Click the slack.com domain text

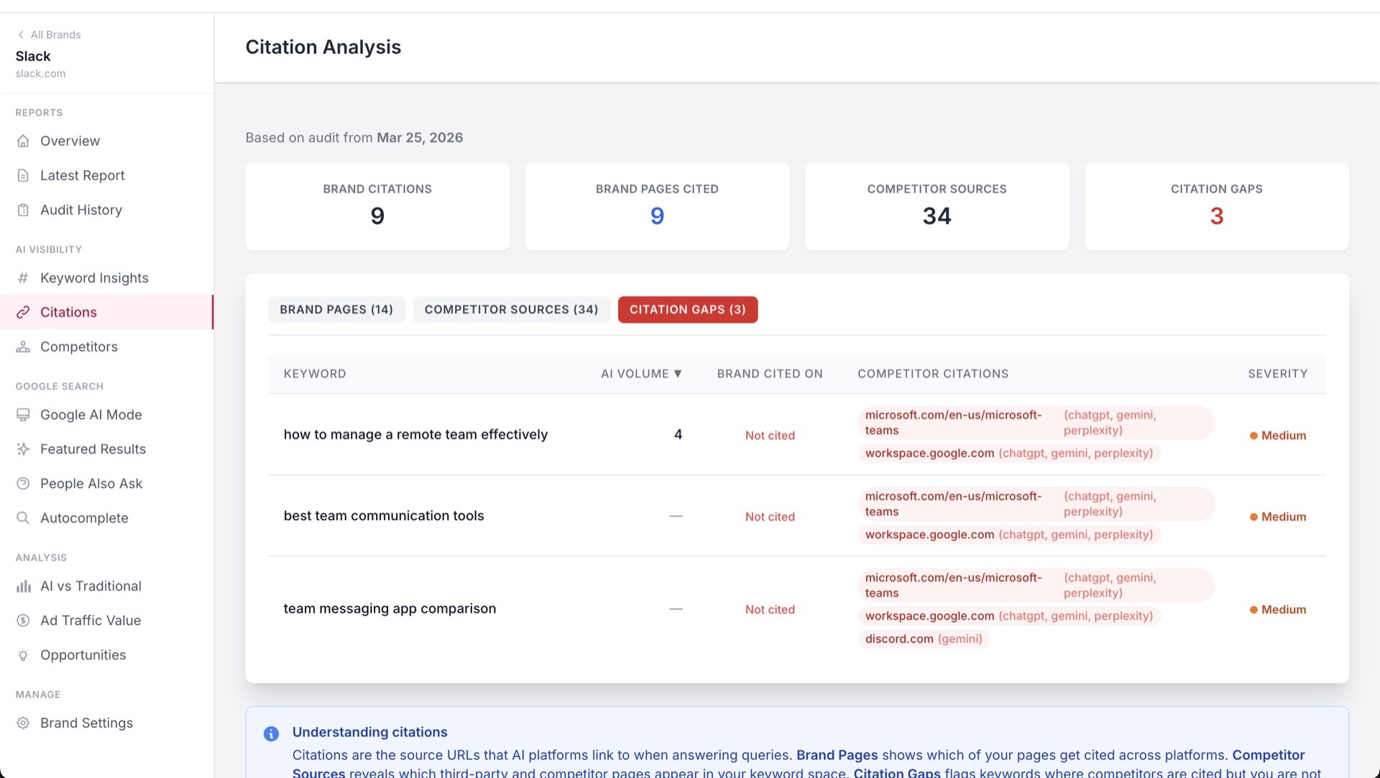[40, 73]
